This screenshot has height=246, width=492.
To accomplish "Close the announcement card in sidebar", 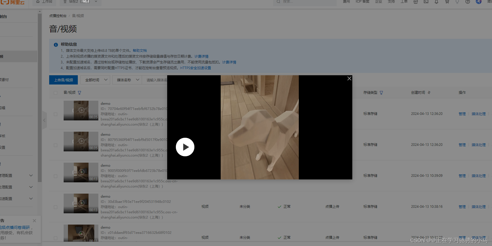I will pyautogui.click(x=34, y=221).
